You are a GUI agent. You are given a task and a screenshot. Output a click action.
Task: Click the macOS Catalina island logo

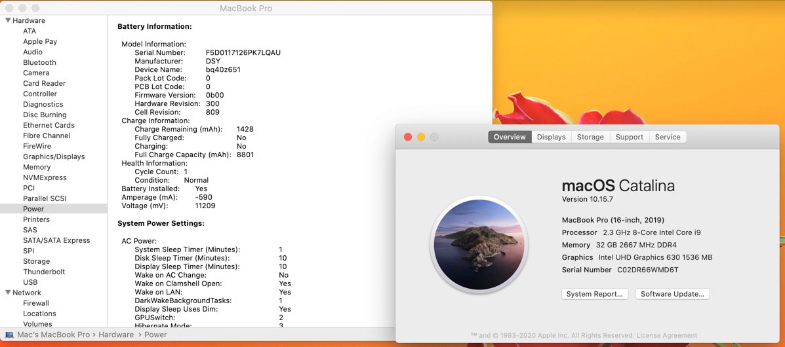(x=479, y=244)
